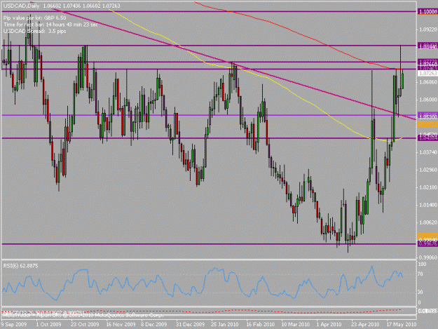Click the 'Pip value per lot: GBP 6.50' label

tap(34, 18)
